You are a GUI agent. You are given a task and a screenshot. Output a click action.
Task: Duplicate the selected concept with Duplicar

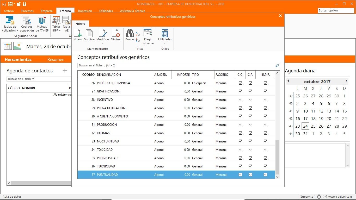tap(89, 35)
